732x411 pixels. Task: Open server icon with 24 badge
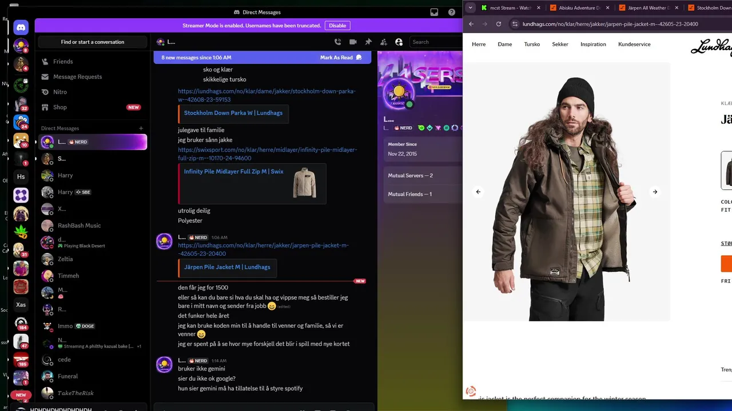tap(21, 122)
